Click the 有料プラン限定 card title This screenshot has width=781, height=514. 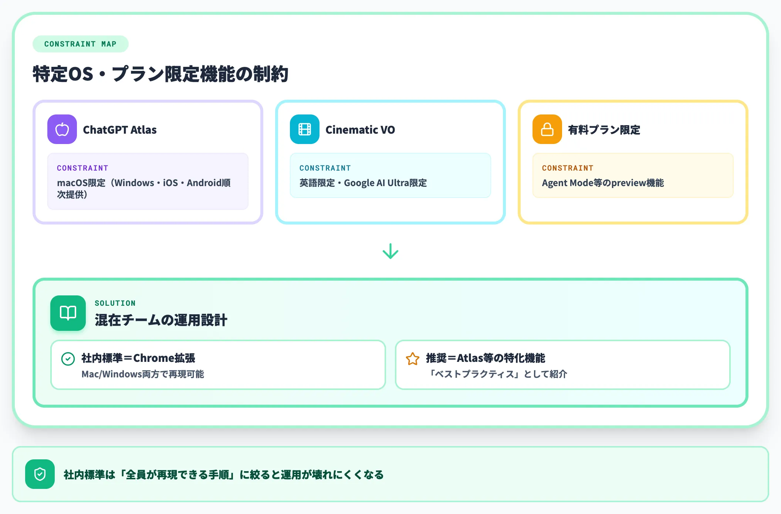[x=604, y=130]
